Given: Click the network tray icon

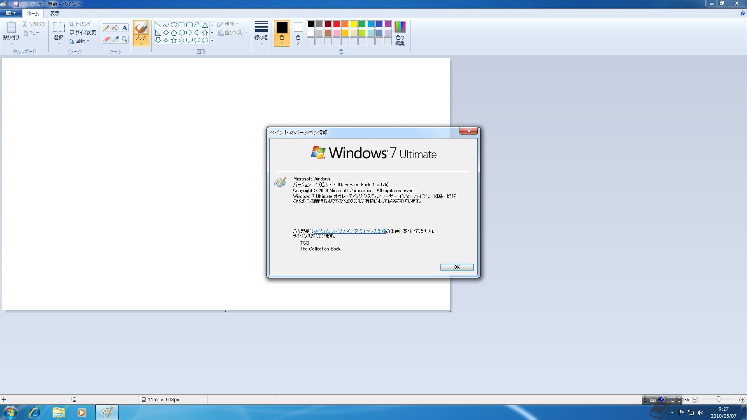Looking at the screenshot, I should pos(691,413).
